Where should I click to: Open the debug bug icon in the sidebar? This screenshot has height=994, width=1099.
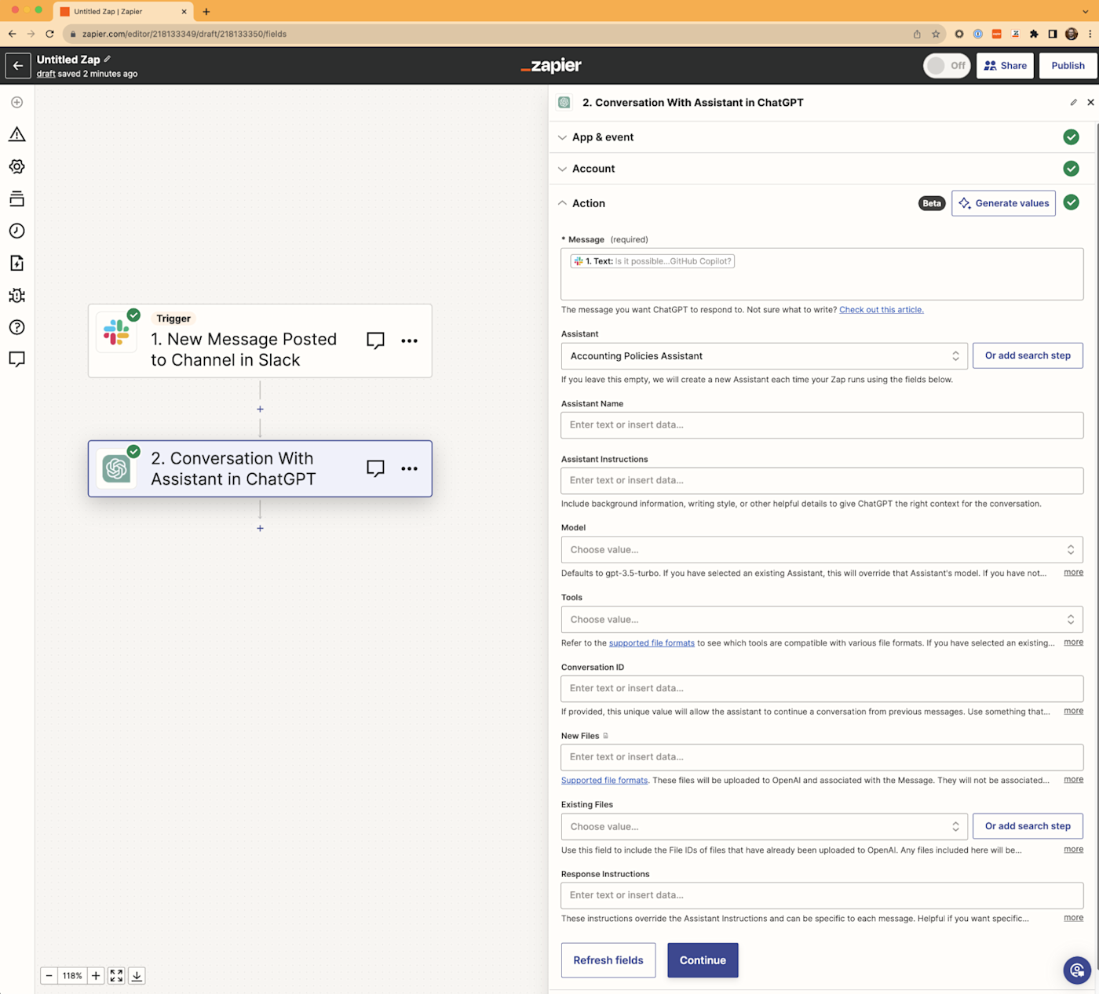[16, 295]
